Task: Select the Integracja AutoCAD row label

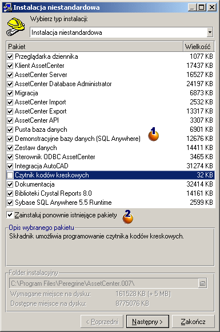Action: (x=42, y=166)
